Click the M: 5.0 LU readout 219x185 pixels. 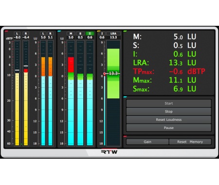164,37
